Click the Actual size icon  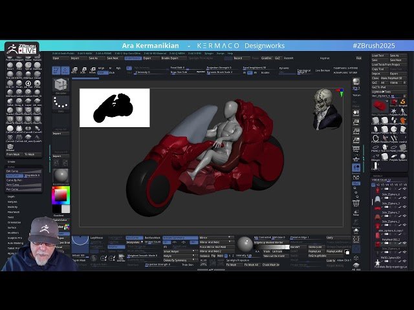356,131
